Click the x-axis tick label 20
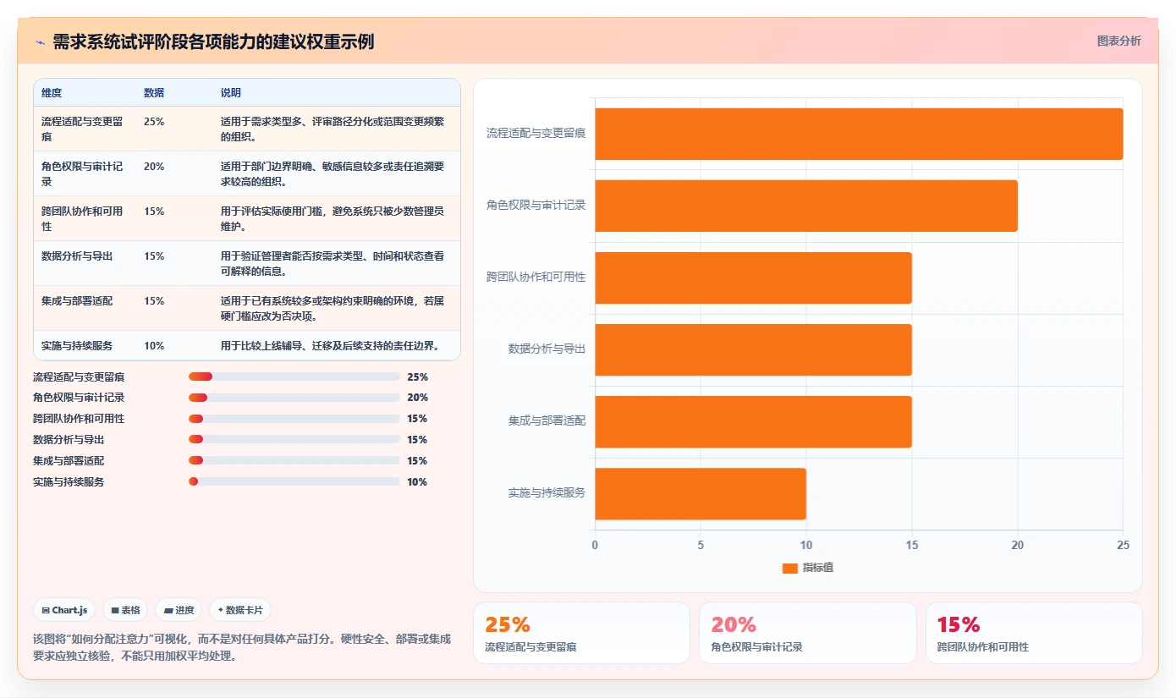 coord(1017,546)
